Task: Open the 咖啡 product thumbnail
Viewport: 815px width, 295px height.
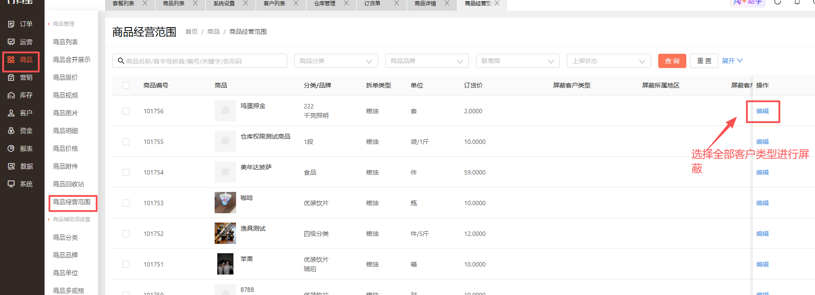Action: [225, 203]
